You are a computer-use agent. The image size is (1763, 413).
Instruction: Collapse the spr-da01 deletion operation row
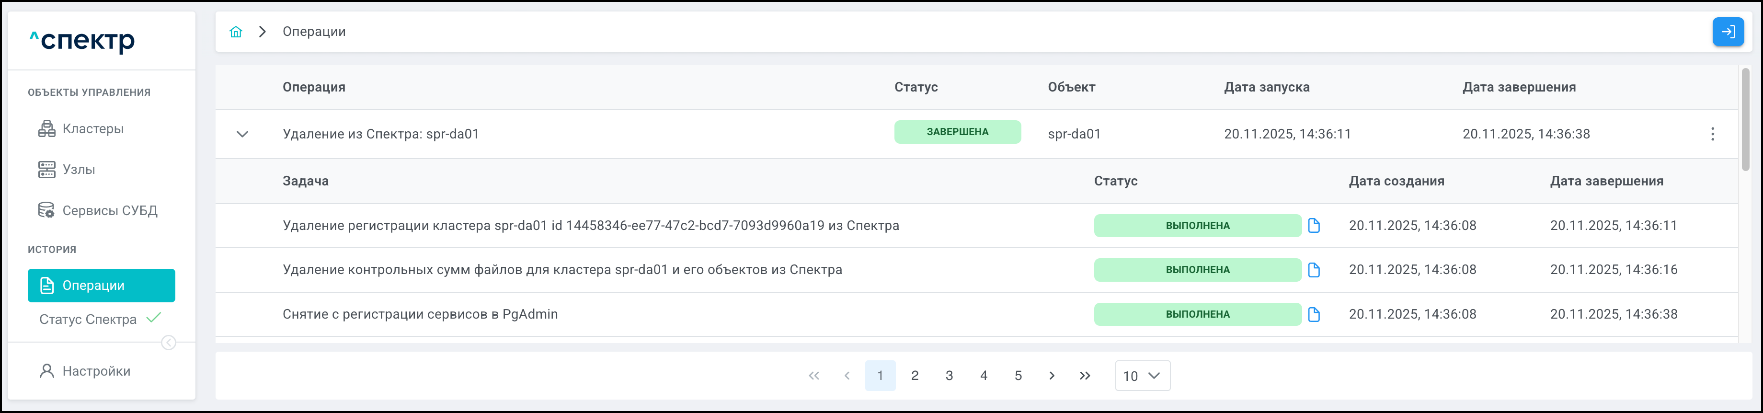242,134
